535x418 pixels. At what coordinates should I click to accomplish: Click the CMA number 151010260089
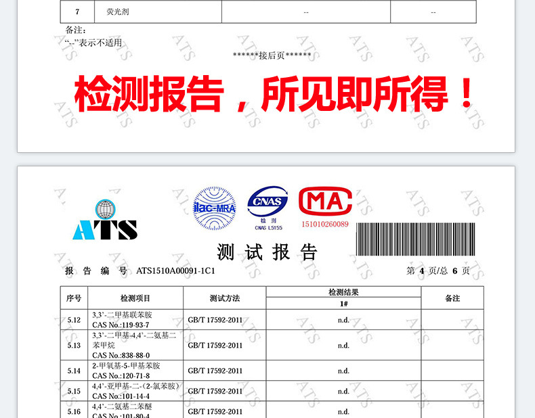325,224
